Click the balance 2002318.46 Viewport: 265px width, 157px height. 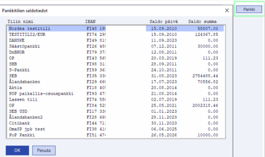[x=205, y=105]
